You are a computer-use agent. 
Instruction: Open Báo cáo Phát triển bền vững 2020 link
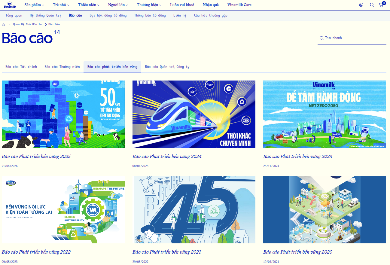[x=298, y=252]
